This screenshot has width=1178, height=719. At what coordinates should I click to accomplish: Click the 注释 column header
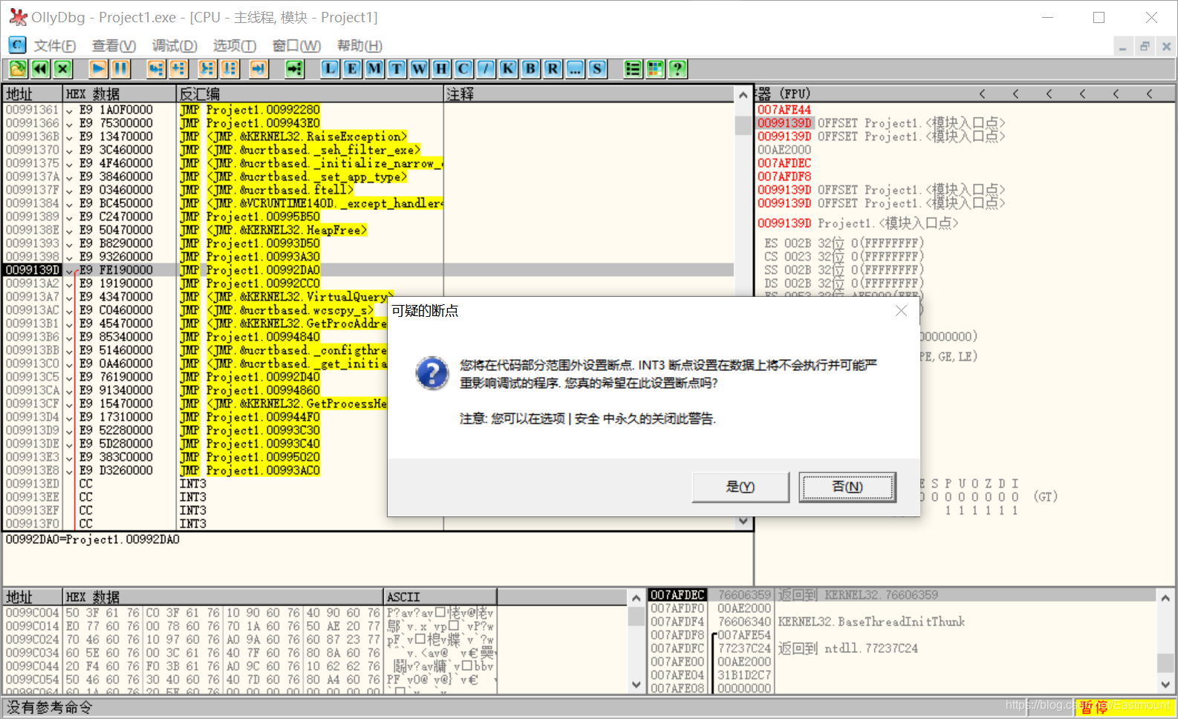(590, 94)
